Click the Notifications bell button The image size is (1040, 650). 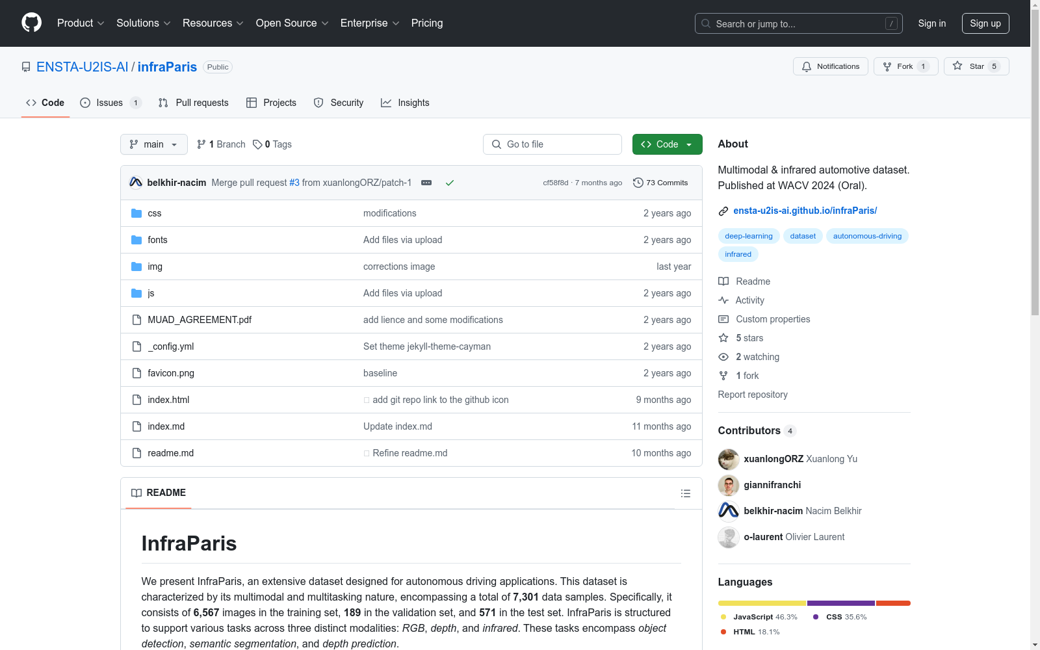coord(830,66)
